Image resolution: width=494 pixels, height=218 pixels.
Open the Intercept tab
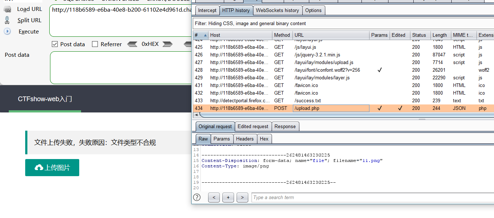click(x=207, y=11)
